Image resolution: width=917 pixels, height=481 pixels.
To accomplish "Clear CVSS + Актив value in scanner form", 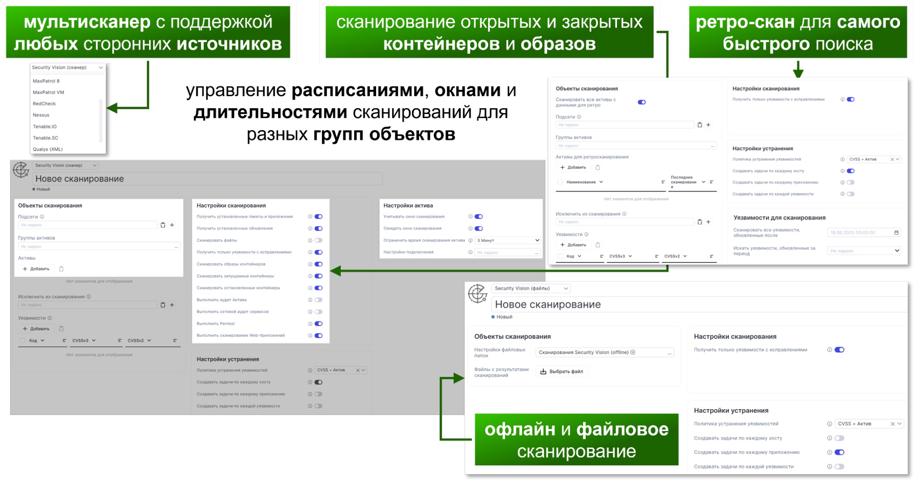I will (x=358, y=370).
